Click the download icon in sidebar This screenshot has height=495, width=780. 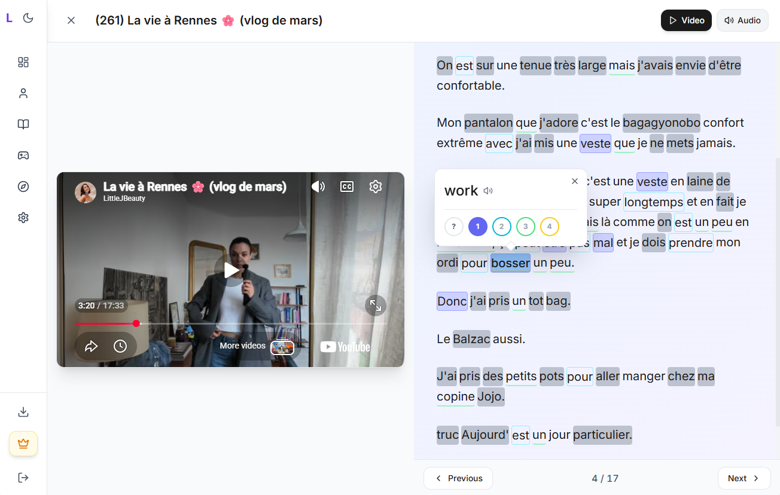tap(23, 412)
